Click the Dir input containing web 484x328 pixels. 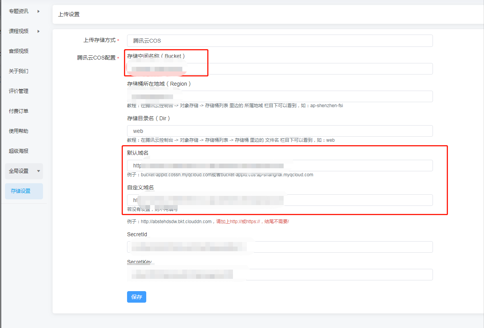pyautogui.click(x=280, y=131)
